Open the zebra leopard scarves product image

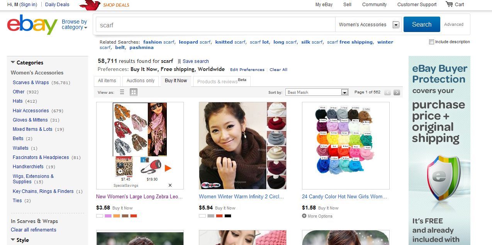pos(140,129)
